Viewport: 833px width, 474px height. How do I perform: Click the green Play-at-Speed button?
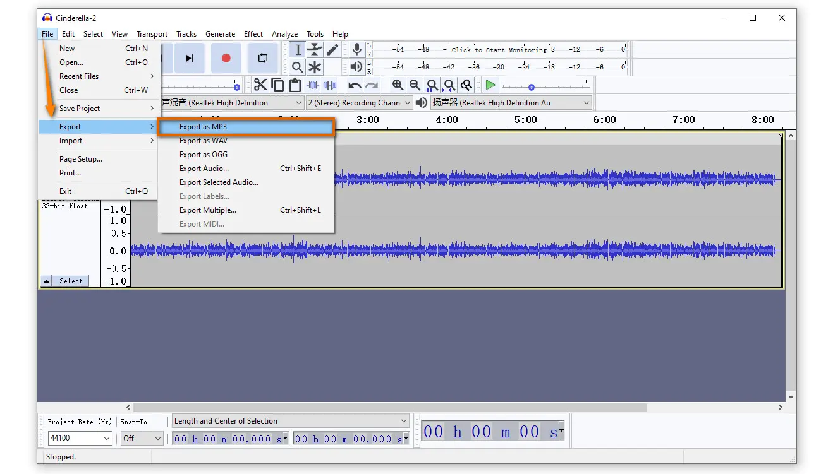pos(490,85)
